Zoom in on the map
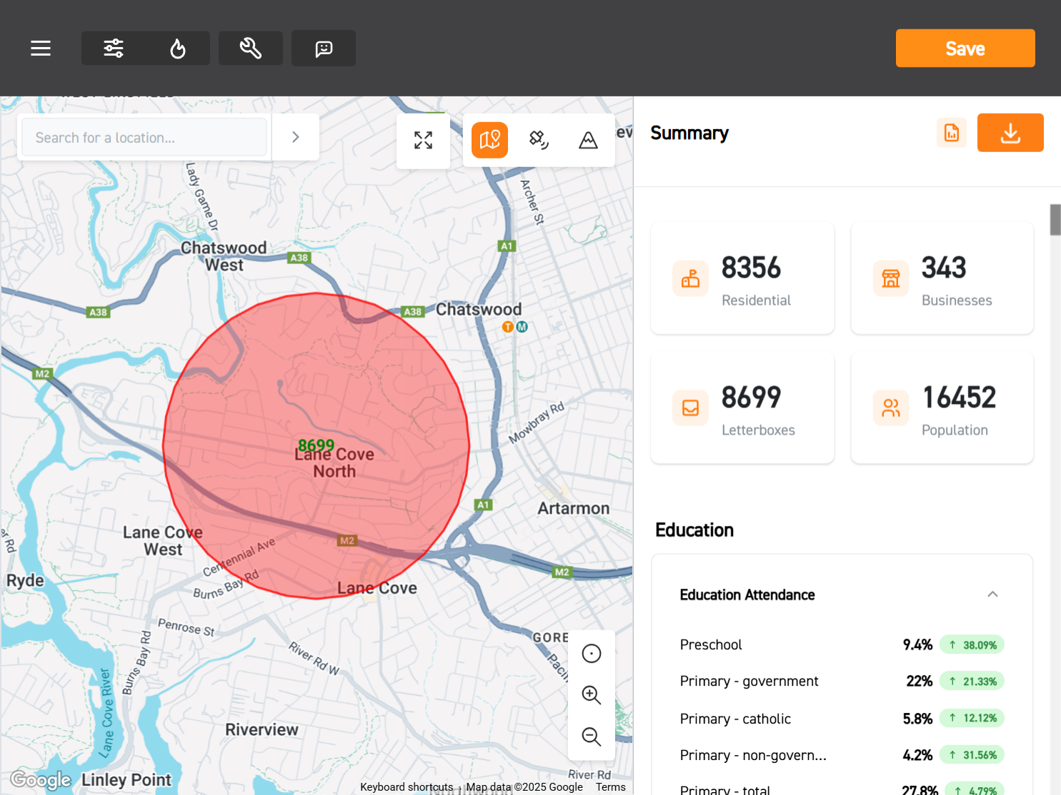1061x795 pixels. coord(591,694)
